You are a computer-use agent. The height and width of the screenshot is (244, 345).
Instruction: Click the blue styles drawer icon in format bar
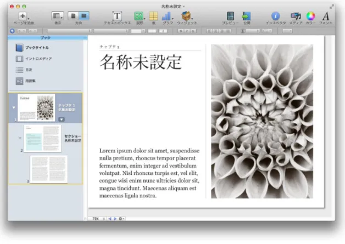pyautogui.click(x=12, y=31)
